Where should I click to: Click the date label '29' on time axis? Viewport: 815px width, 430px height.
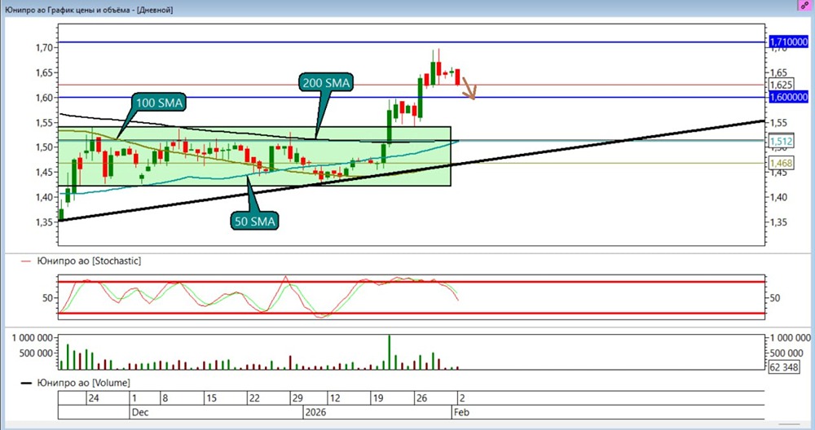point(297,398)
